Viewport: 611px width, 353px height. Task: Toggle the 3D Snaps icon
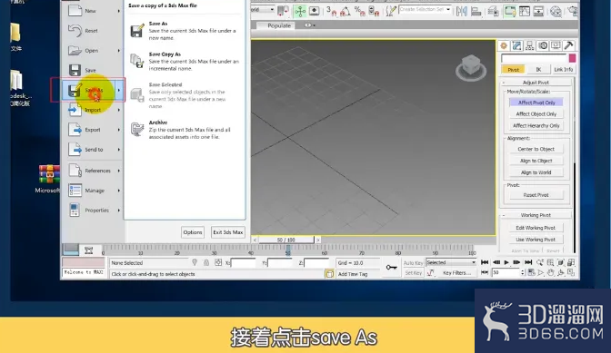331,11
